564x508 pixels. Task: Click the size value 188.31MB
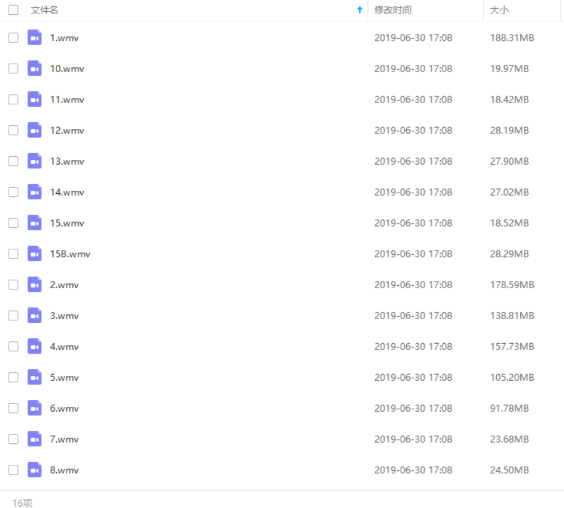coord(512,38)
